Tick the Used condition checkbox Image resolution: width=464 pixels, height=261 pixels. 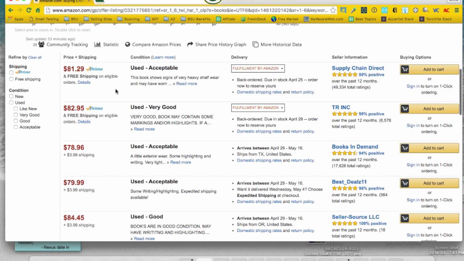click(11, 103)
